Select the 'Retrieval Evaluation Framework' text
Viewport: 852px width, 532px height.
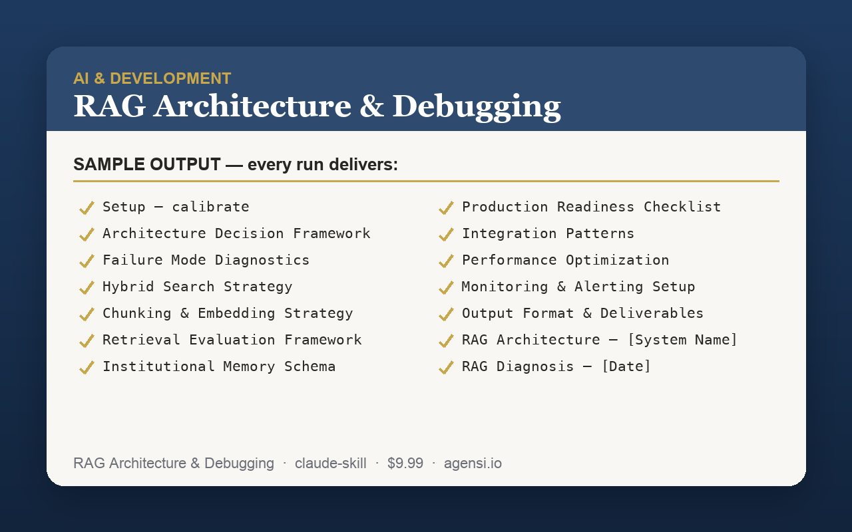click(232, 340)
